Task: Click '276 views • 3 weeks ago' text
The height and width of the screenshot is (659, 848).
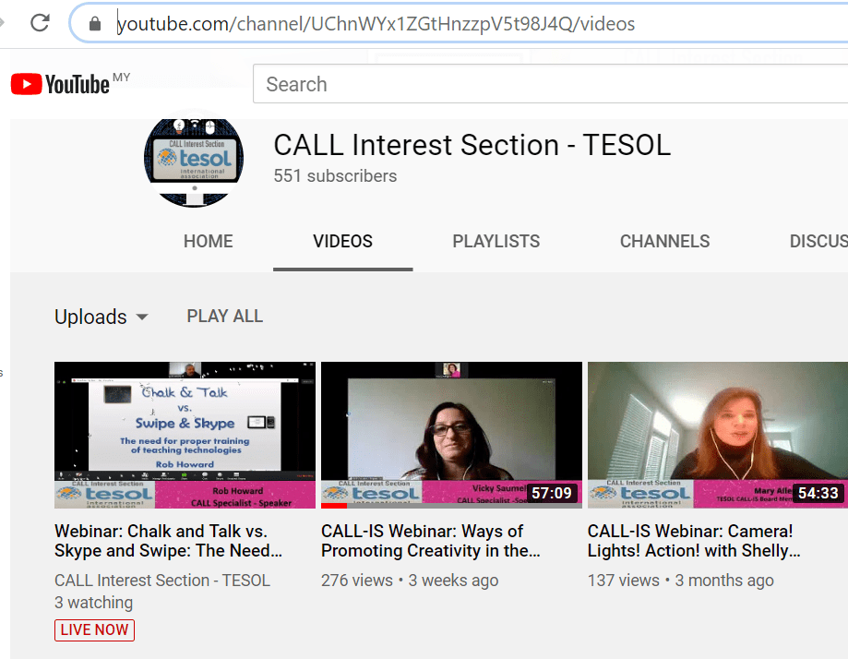Action: pyautogui.click(x=410, y=580)
